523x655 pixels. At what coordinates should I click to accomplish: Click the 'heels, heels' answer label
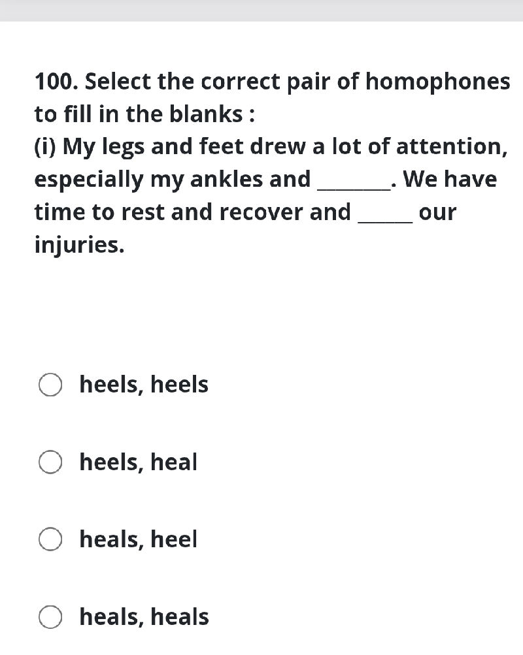click(x=143, y=385)
